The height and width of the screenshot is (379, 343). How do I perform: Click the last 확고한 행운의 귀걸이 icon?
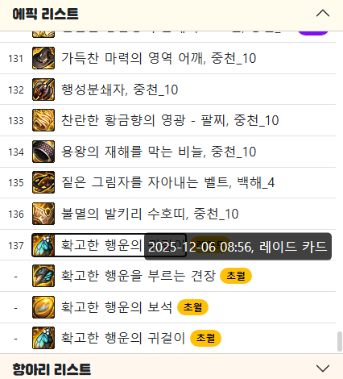coord(43,338)
